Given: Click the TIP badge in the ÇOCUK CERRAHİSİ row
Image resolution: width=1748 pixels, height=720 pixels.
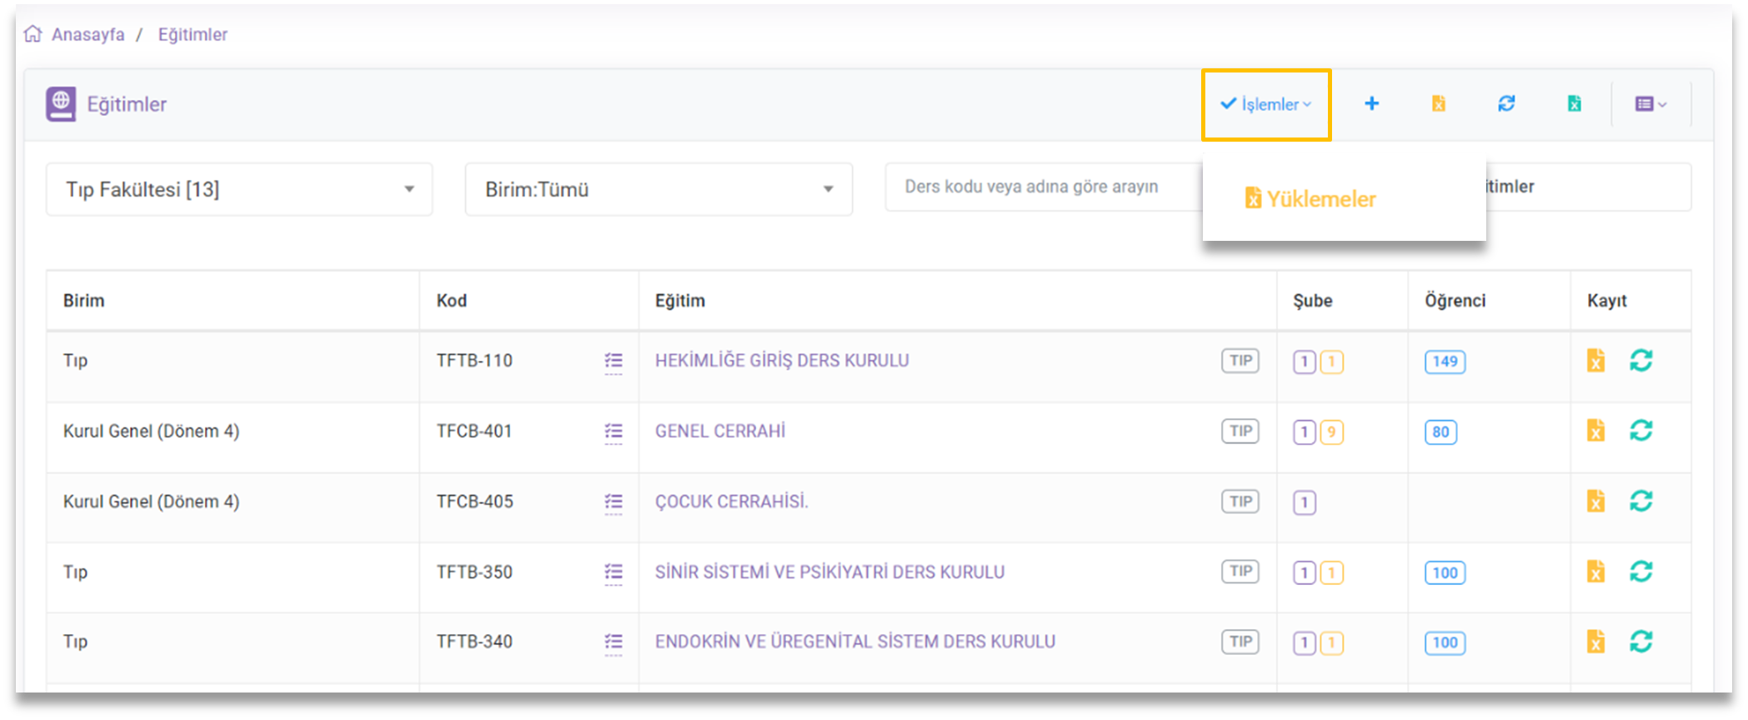Looking at the screenshot, I should (x=1240, y=502).
